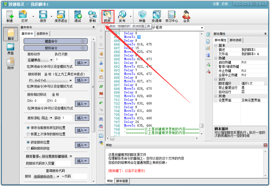Click the binoculars find-and-replace icon
270x186 pixels.
tap(101, 126)
